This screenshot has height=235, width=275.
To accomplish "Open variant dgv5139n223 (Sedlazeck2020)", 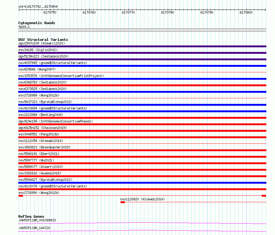I will tap(44, 56).
